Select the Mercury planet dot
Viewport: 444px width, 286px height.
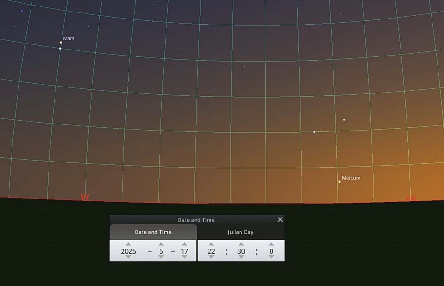[339, 182]
